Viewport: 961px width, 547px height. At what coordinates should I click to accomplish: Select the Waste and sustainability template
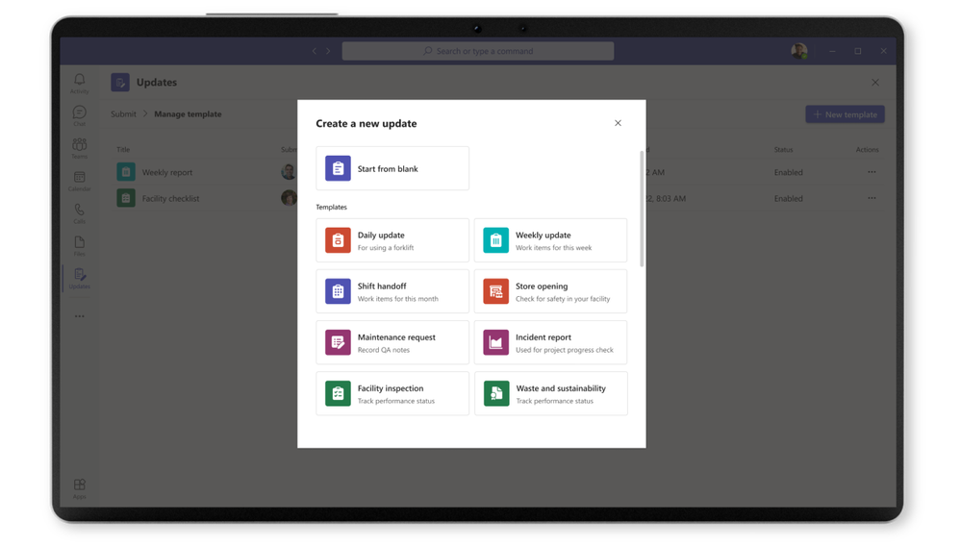[x=550, y=393]
